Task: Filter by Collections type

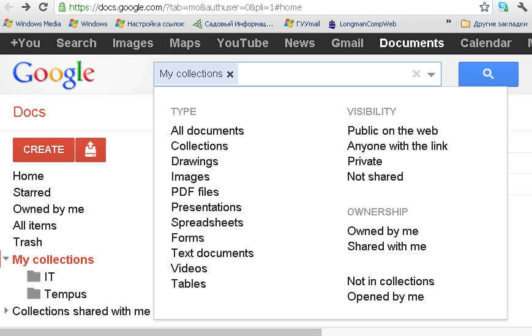Action: click(x=200, y=146)
